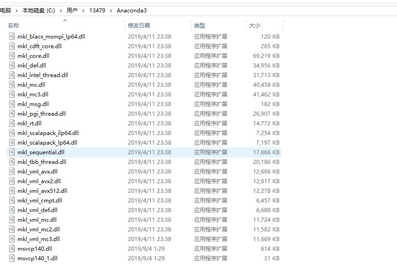Click the 34,956 KB size value
The image size is (397, 264).
pyautogui.click(x=266, y=66)
